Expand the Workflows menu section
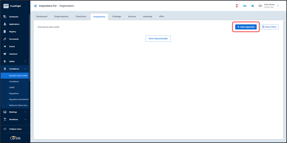The height and width of the screenshot is (143, 287). coord(15,119)
